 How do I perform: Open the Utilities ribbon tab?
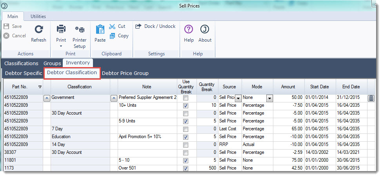click(38, 16)
